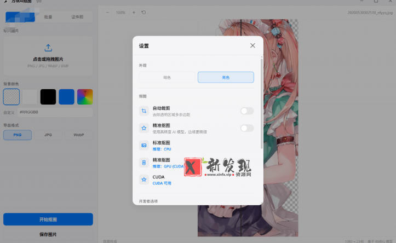This screenshot has height=243, width=396.
Task: Select the 暗色 appearance option
Action: [167, 78]
